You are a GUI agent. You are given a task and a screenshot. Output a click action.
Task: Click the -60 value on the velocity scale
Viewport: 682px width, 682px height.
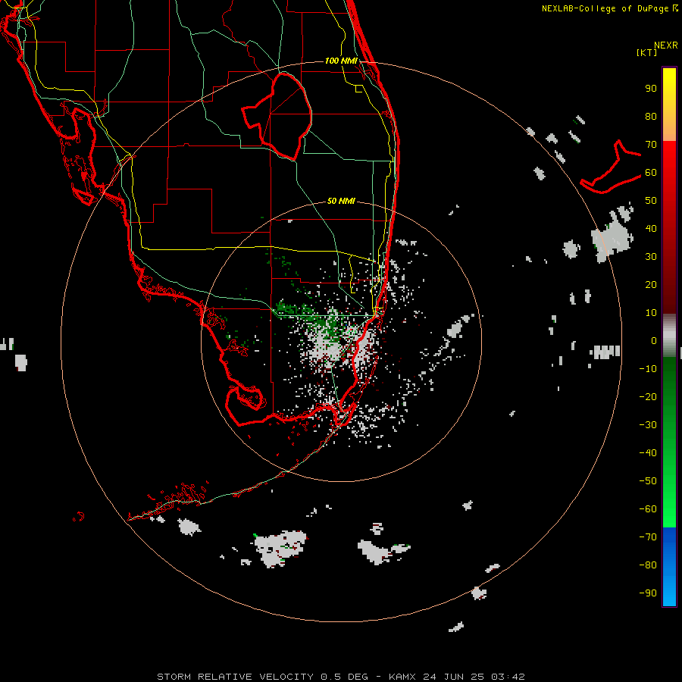[648, 509]
